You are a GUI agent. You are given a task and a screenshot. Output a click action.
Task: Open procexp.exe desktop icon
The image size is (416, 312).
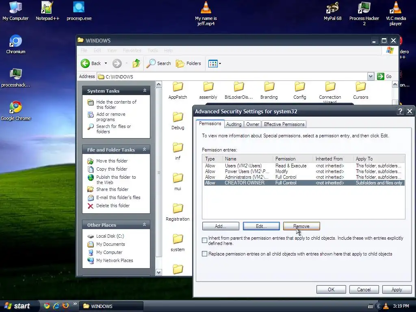(x=79, y=11)
